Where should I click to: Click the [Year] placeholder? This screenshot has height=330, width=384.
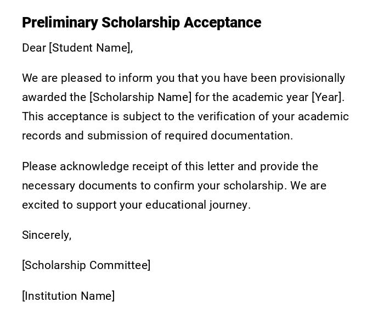tap(327, 97)
